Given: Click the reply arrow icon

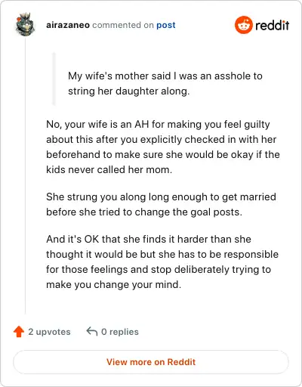Looking at the screenshot, I should pyautogui.click(x=92, y=331).
